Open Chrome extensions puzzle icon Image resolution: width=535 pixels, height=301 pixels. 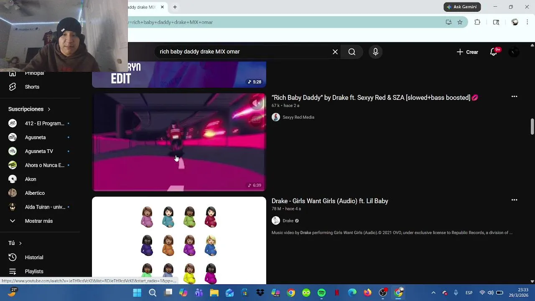pos(477,22)
